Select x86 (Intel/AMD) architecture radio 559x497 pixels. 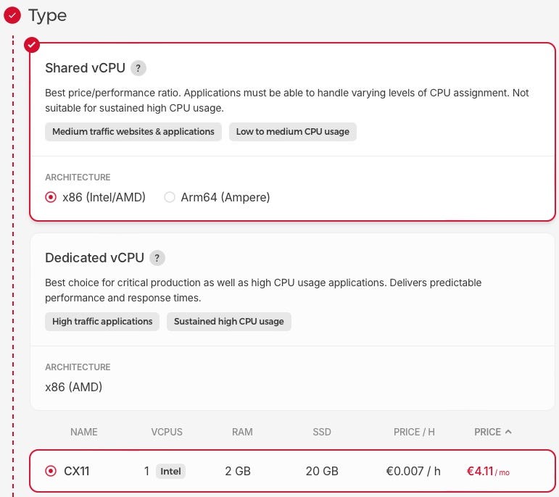click(51, 197)
